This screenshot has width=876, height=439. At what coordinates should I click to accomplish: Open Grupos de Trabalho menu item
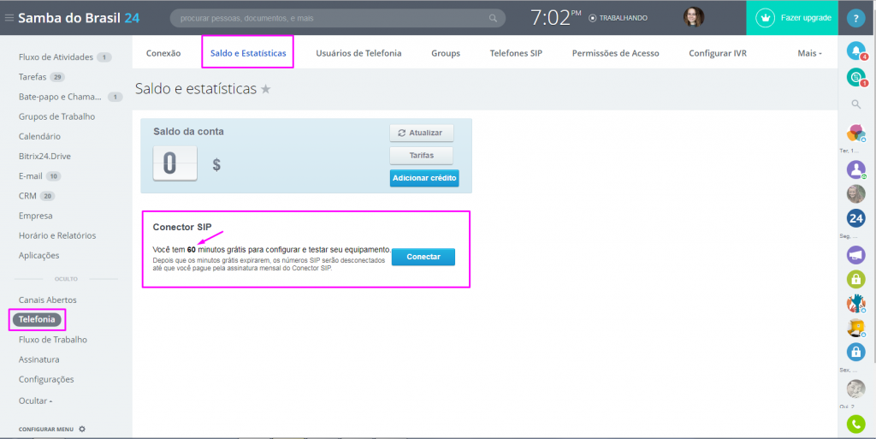coord(57,116)
